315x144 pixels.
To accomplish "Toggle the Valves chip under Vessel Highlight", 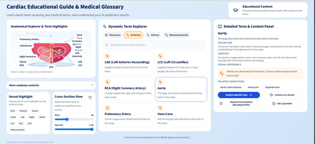I will click(x=35, y=111).
